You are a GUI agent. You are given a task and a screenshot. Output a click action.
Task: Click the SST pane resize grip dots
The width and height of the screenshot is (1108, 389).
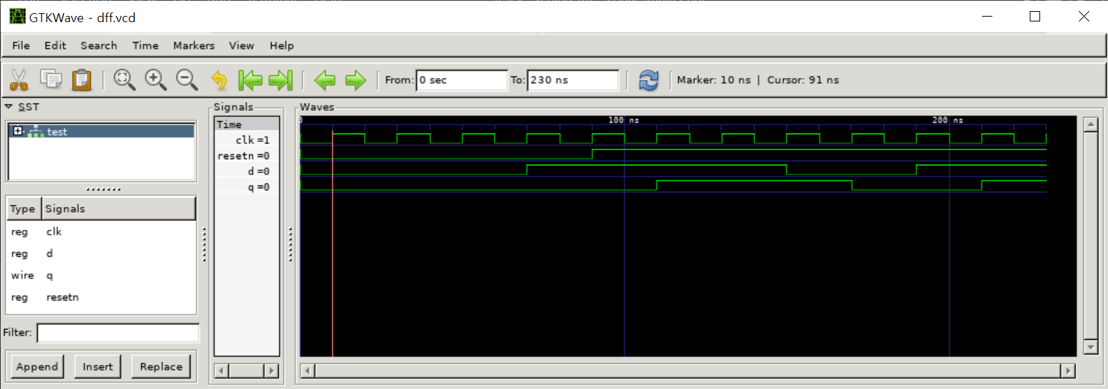[103, 189]
